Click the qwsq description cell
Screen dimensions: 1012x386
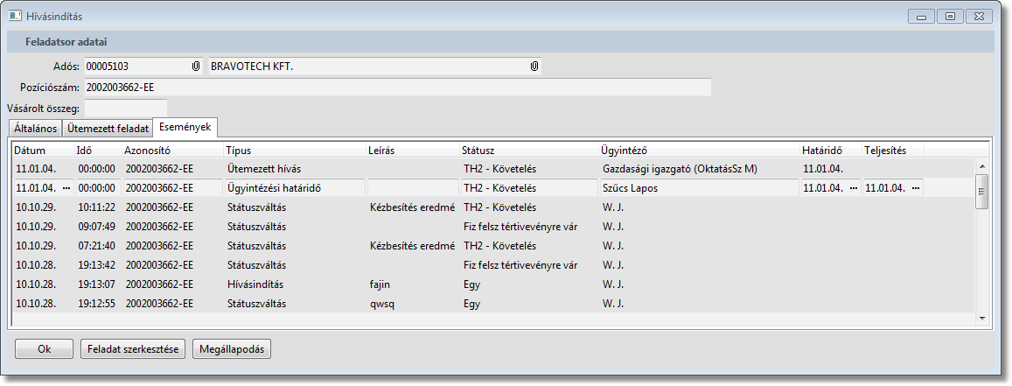click(x=413, y=304)
